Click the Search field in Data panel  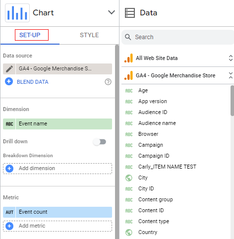(178, 37)
